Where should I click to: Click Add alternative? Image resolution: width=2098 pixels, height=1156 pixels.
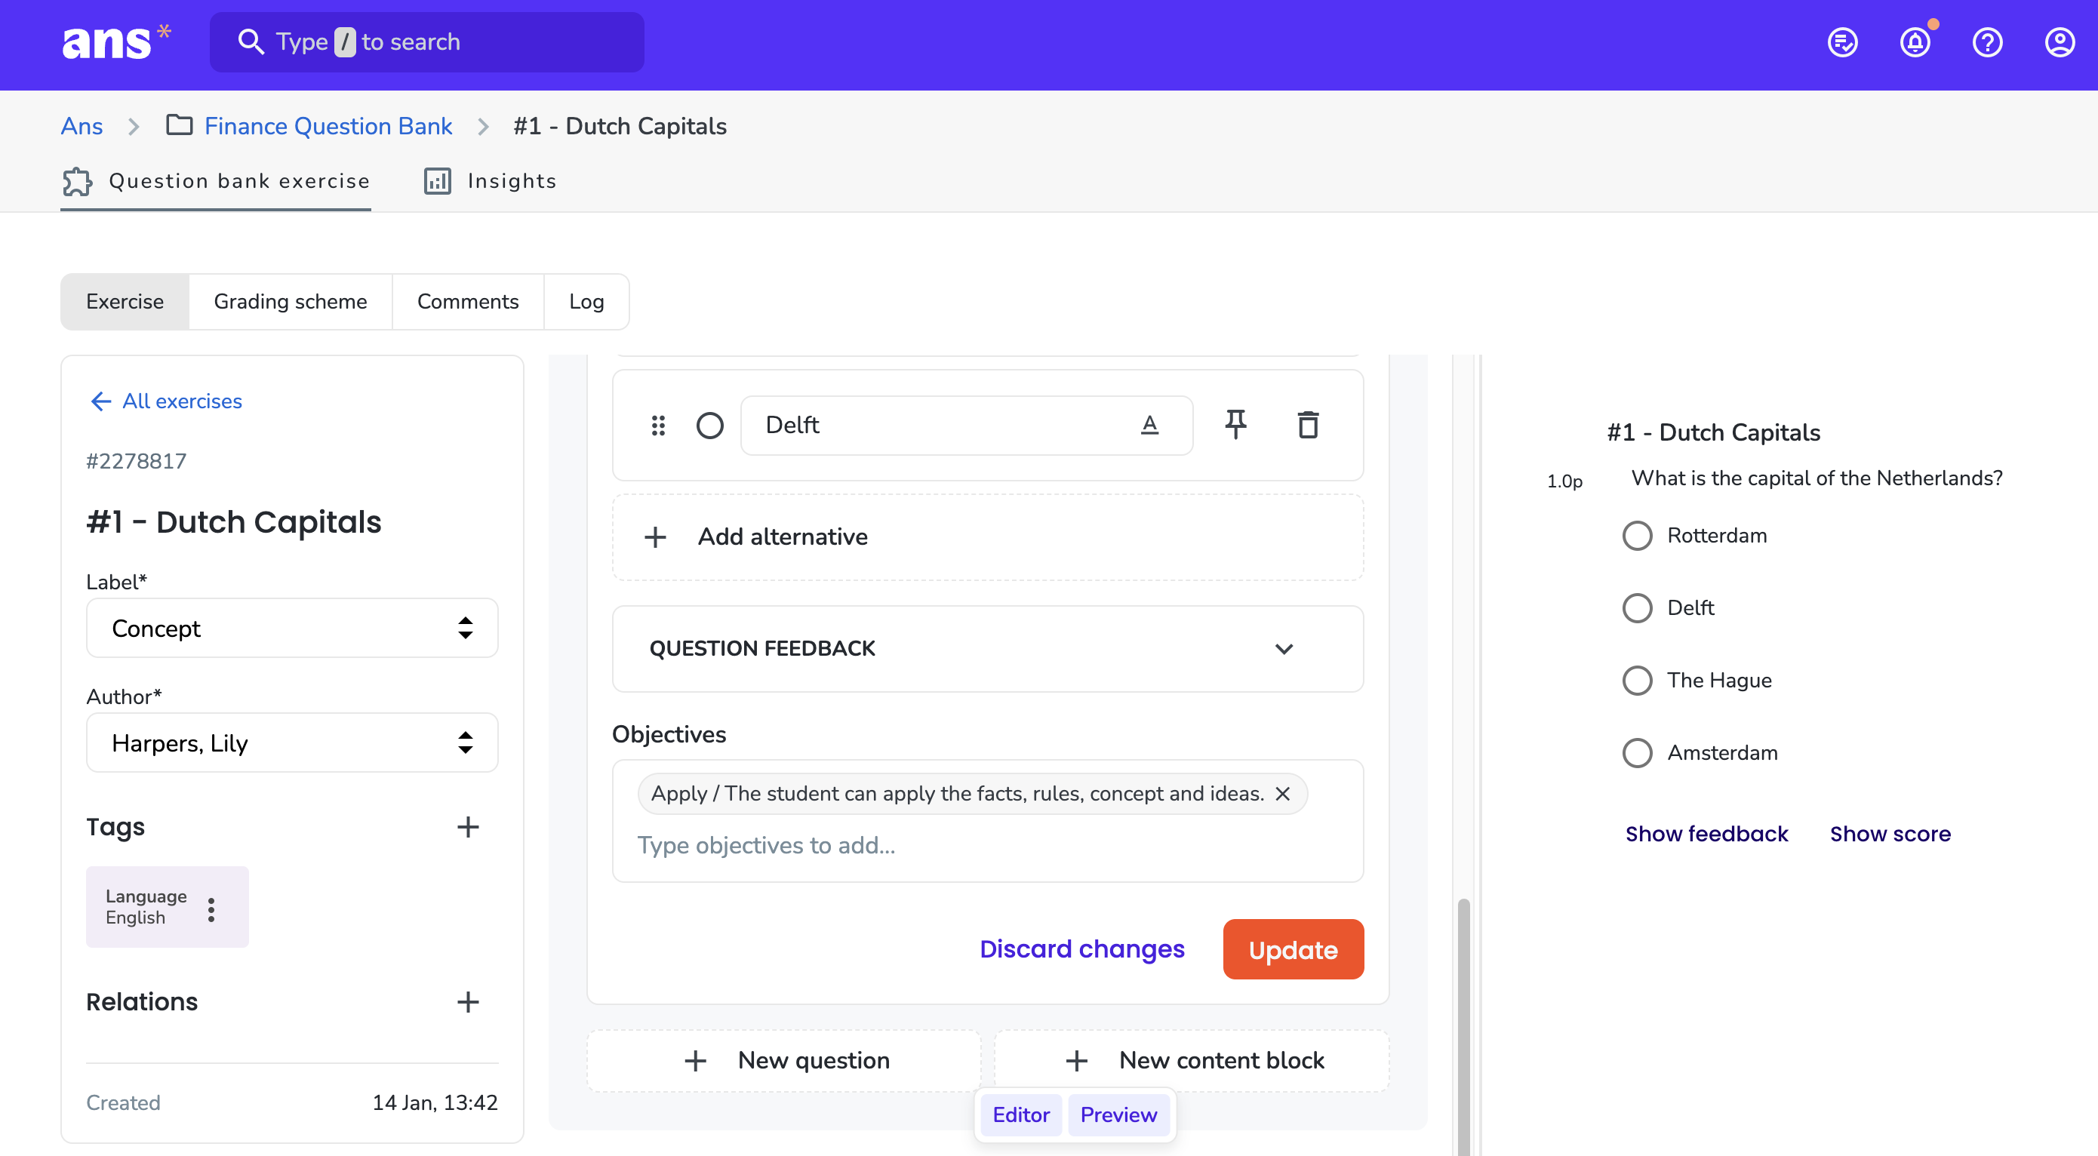tap(987, 536)
